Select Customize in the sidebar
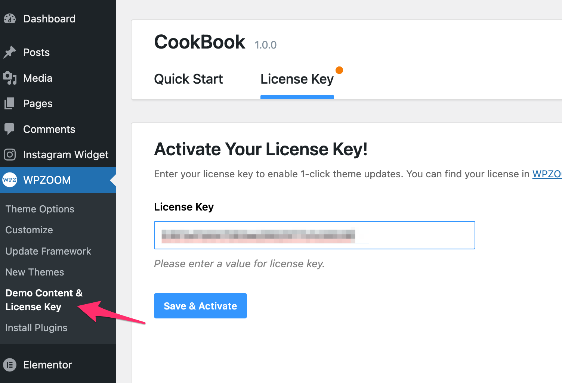 pyautogui.click(x=29, y=230)
